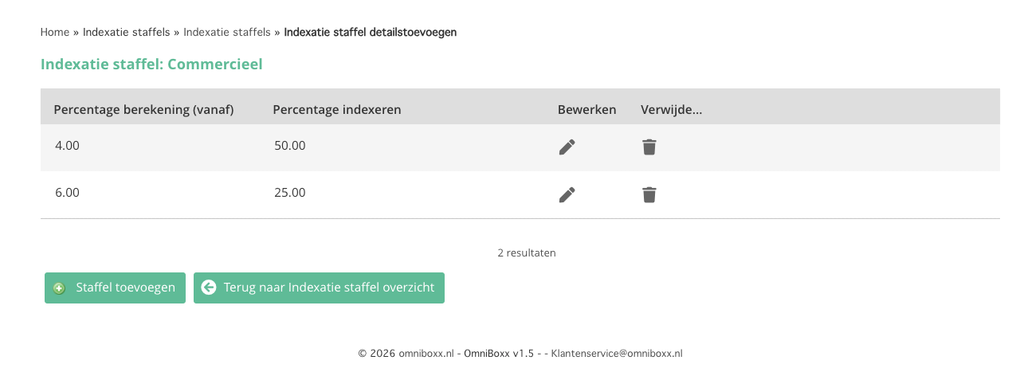Select the 50.00 percentage indexeren cell
The height and width of the screenshot is (368, 1016).
(289, 146)
